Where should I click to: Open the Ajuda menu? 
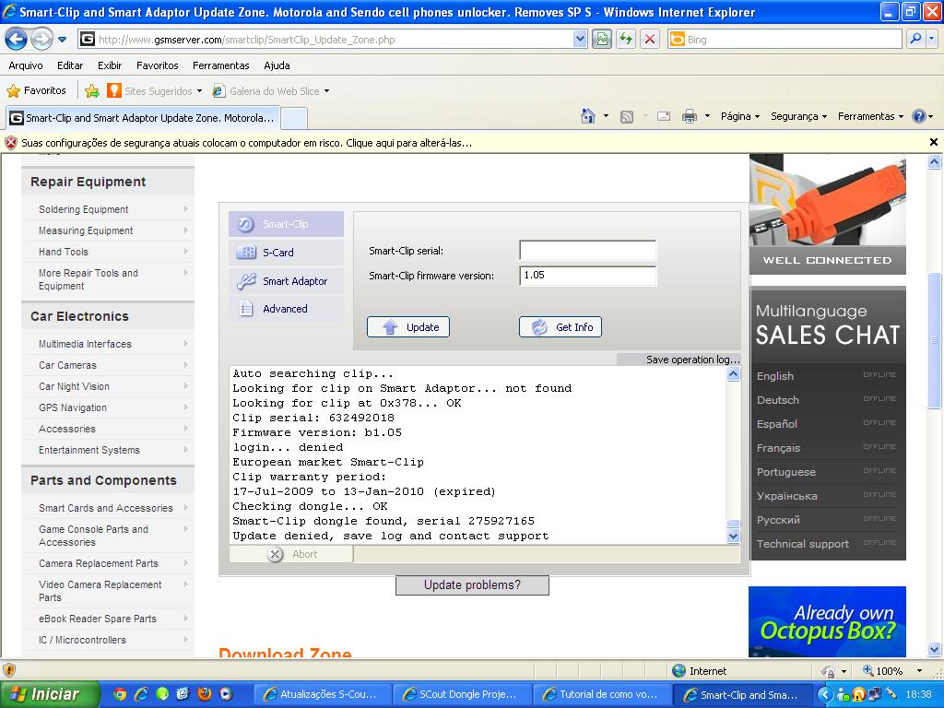[277, 65]
